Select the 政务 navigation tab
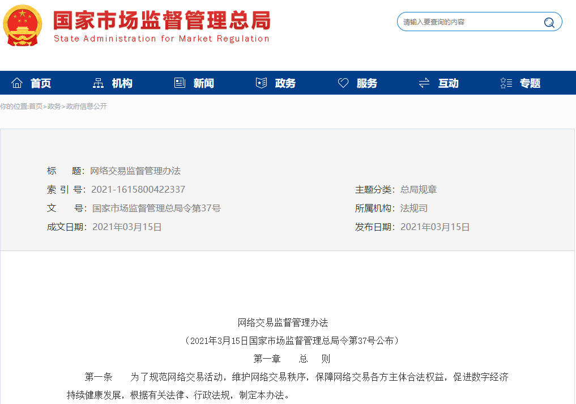The height and width of the screenshot is (404, 576). pyautogui.click(x=285, y=83)
